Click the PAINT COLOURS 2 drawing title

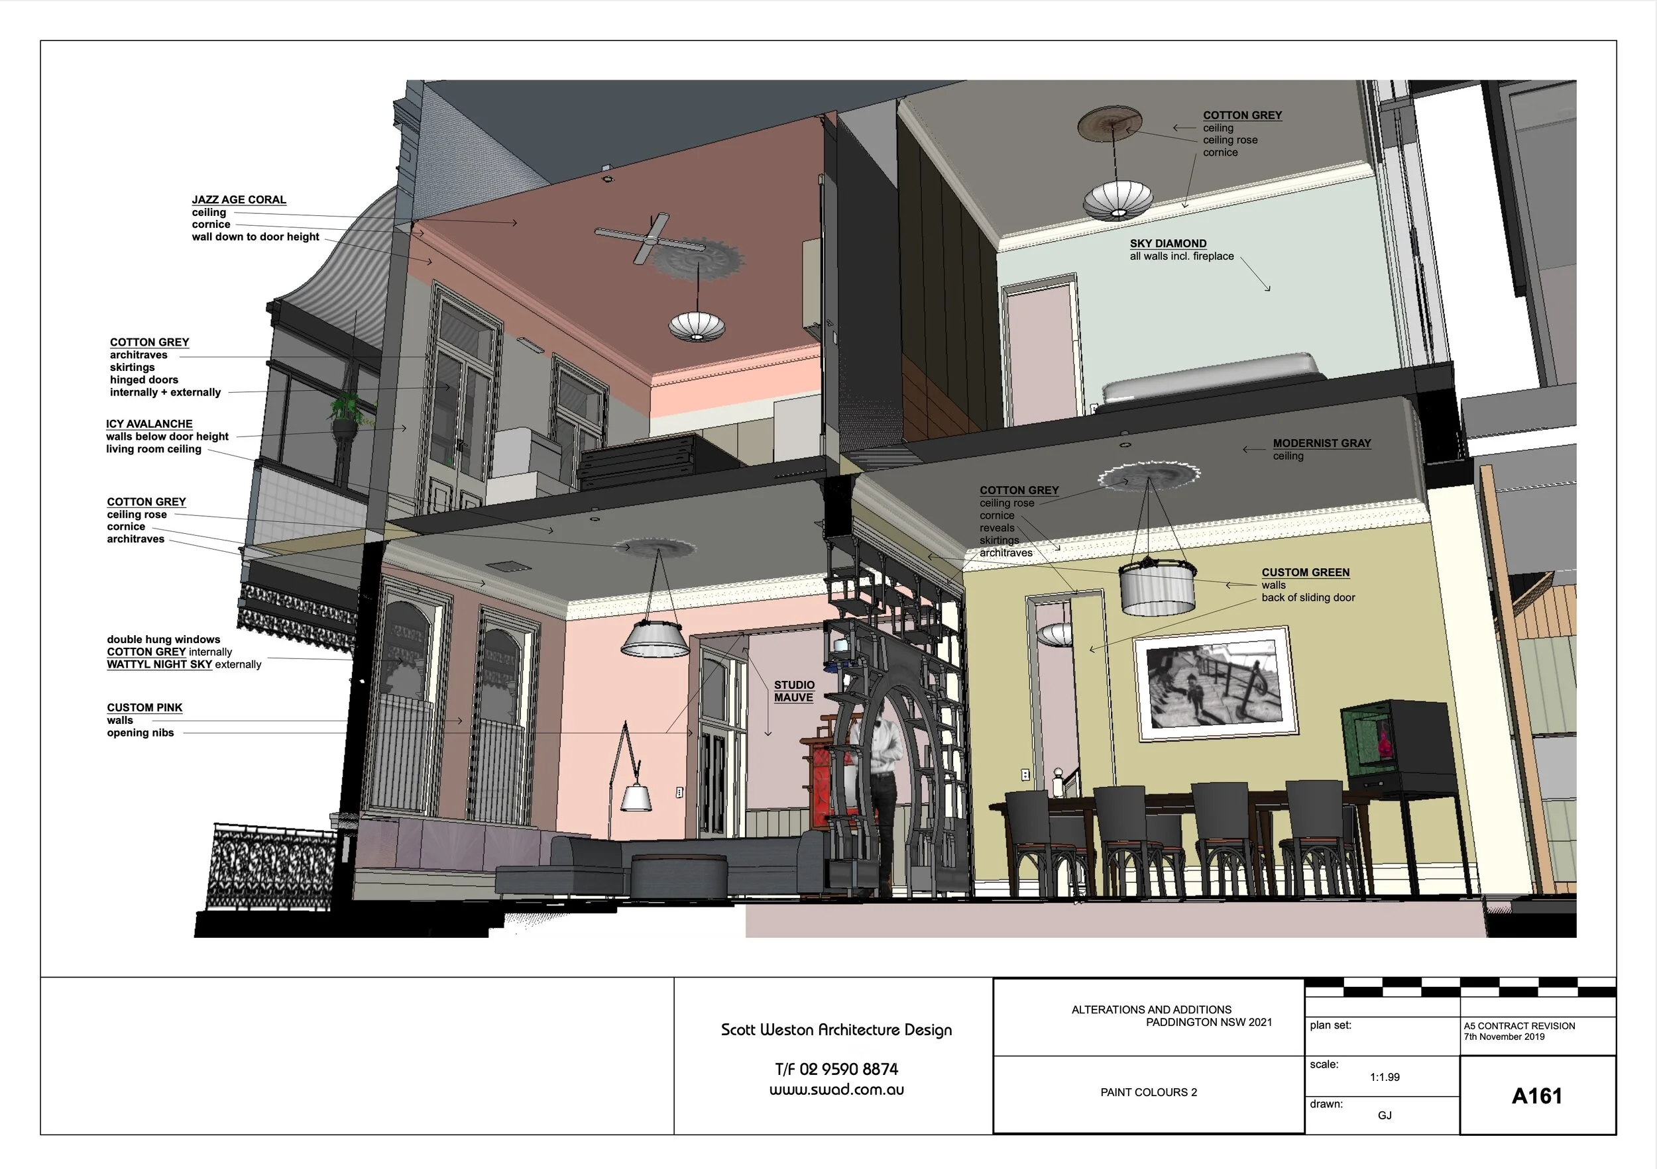[x=1148, y=1092]
